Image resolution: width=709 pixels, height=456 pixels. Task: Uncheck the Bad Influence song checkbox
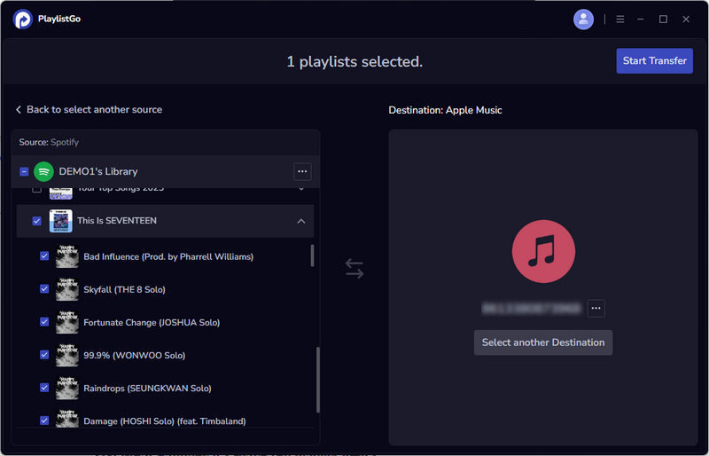[x=44, y=256]
